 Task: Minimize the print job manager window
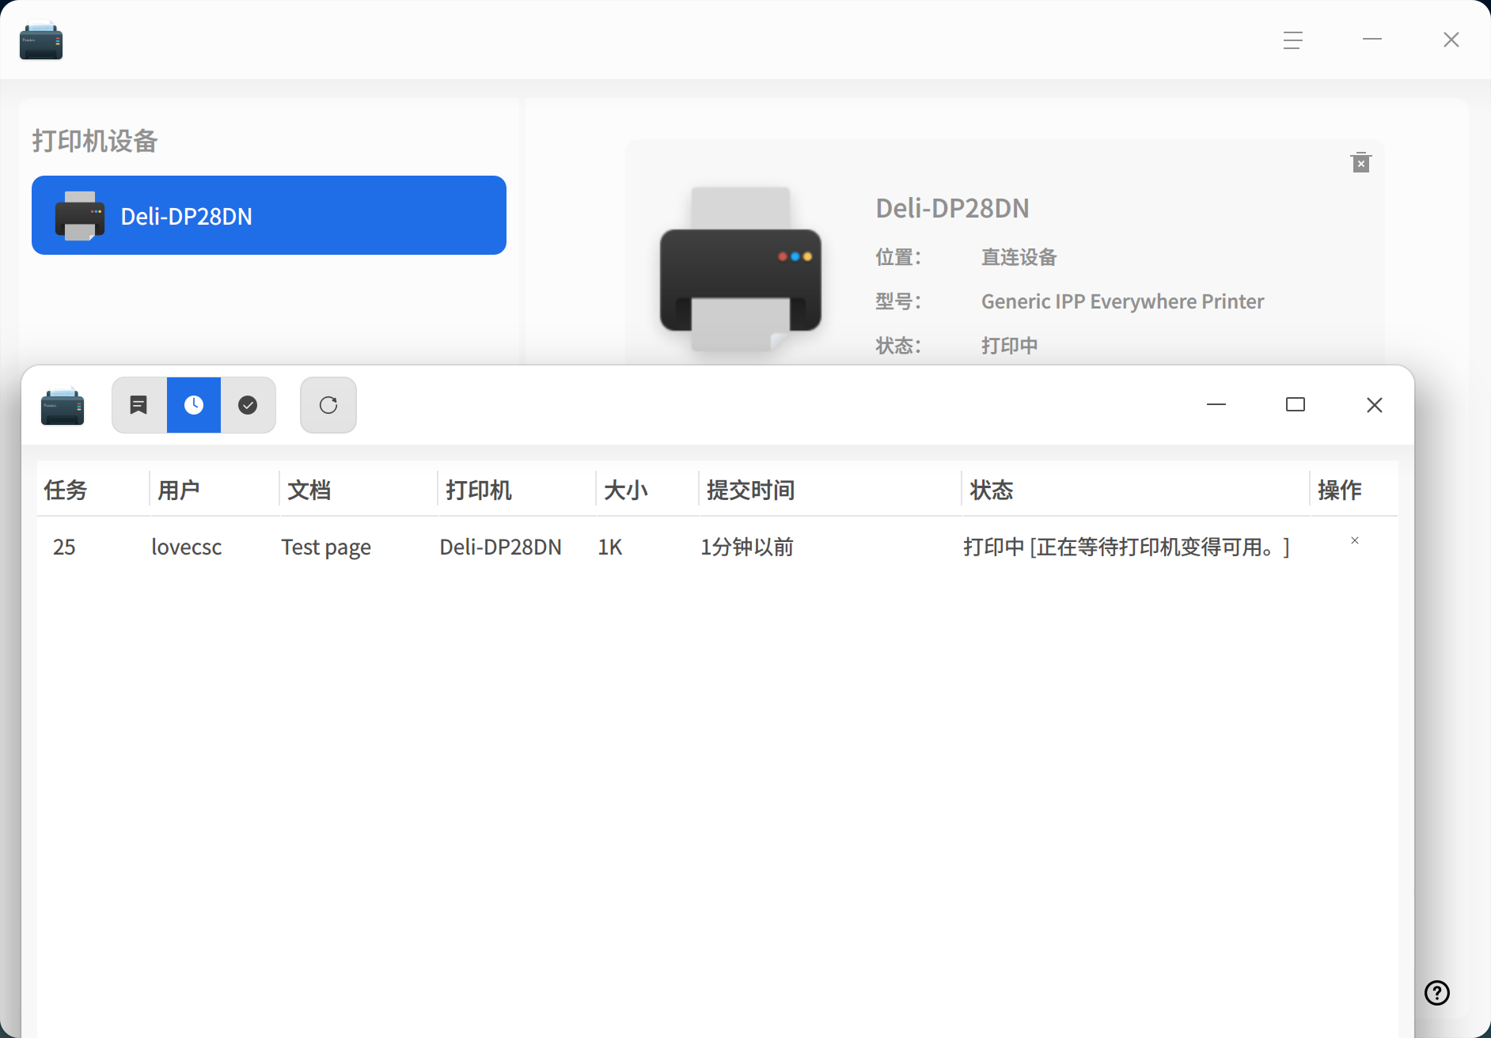1216,405
